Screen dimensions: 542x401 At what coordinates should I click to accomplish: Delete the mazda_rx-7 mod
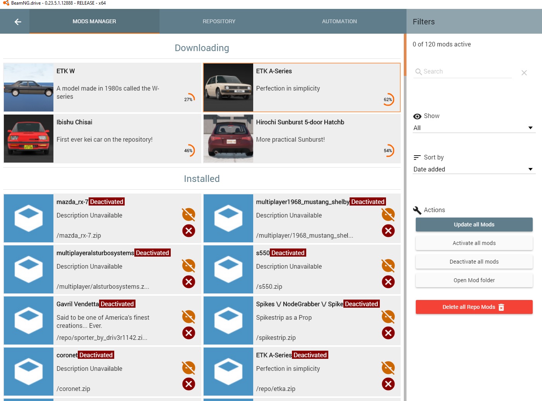tap(189, 231)
